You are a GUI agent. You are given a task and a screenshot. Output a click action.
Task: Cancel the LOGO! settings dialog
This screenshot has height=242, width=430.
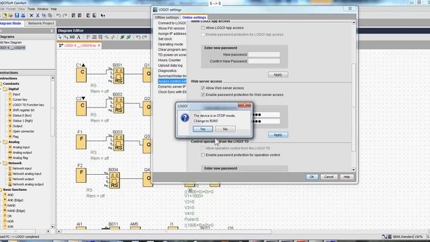pyautogui.click(x=329, y=177)
